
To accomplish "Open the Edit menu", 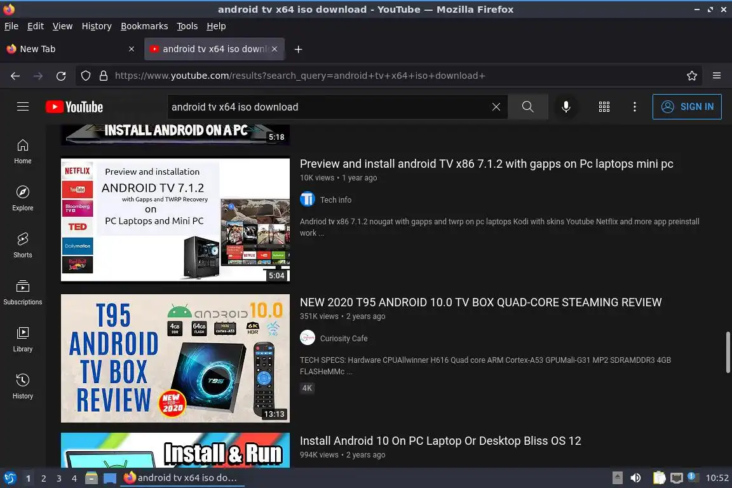I will pos(36,26).
